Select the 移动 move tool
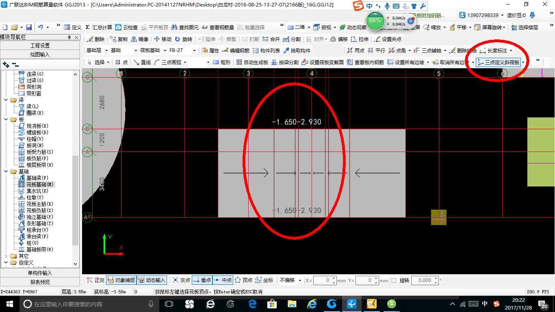 163,39
